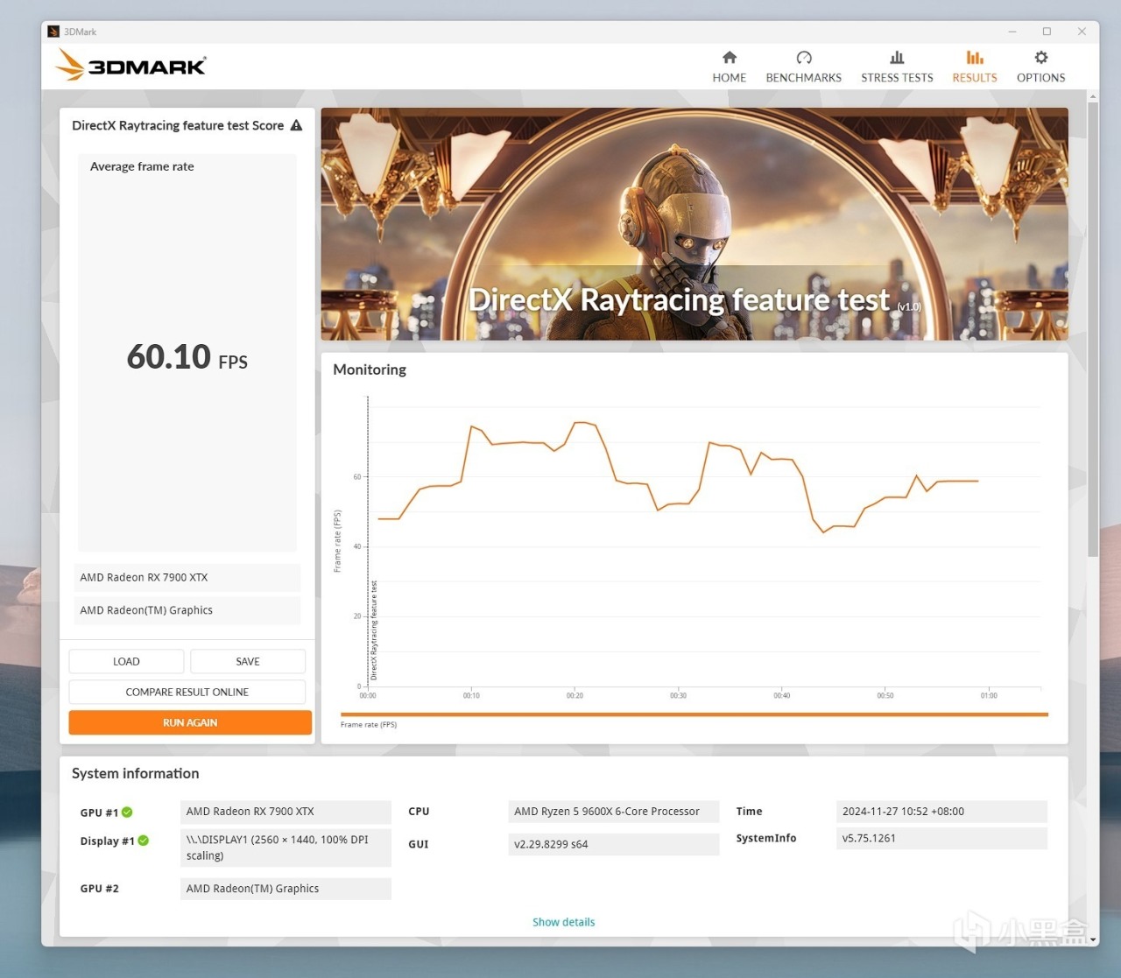
Task: Click the Frame rate (FPS) legend label
Action: coord(369,725)
